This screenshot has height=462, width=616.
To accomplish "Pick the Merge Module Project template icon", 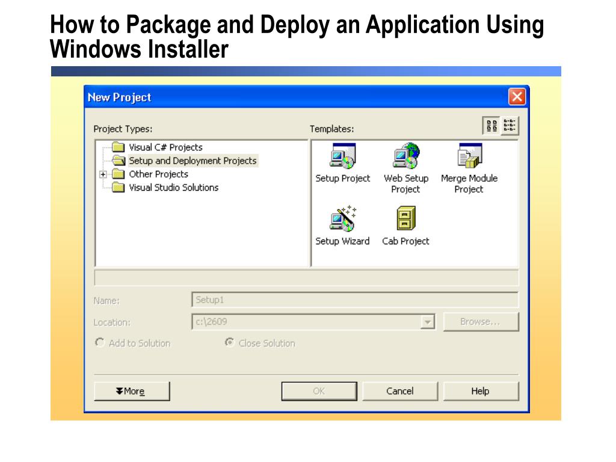I will [469, 156].
